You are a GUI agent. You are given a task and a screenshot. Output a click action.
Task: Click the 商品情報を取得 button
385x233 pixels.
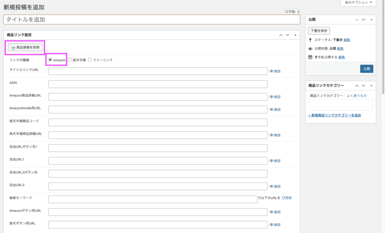(25, 47)
